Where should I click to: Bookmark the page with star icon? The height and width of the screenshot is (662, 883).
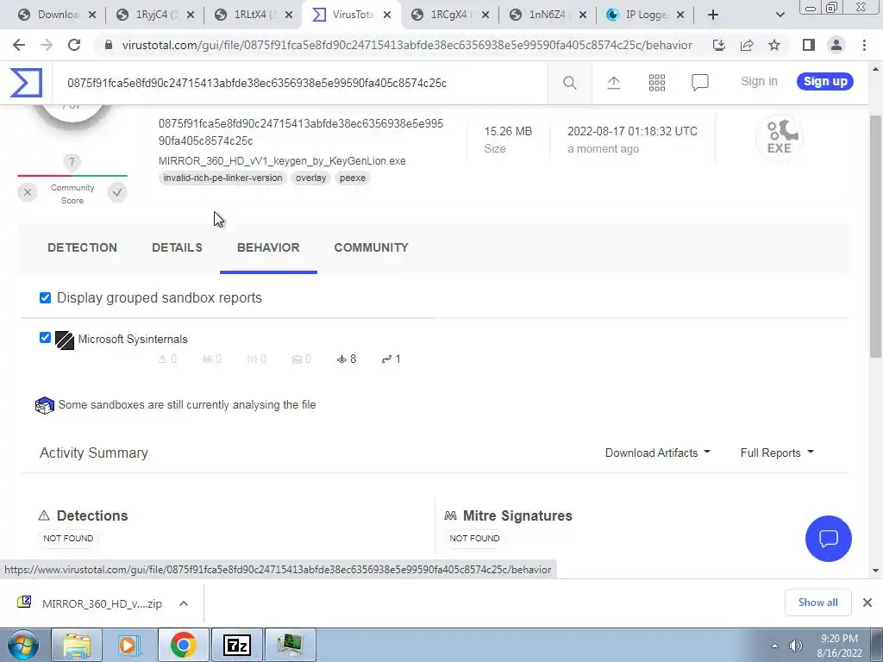(x=774, y=45)
